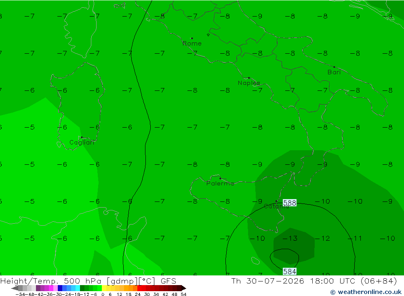Click the 36 value on color scale
The height and width of the screenshot is (296, 404).
click(x=156, y=294)
